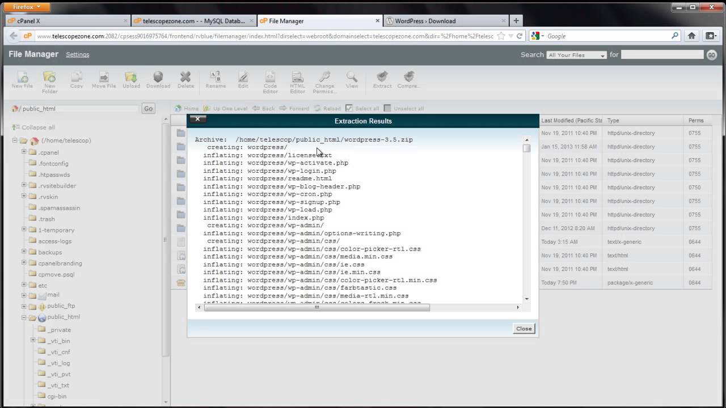Click the browser reload icon in address bar
Image resolution: width=726 pixels, height=408 pixels.
point(520,36)
